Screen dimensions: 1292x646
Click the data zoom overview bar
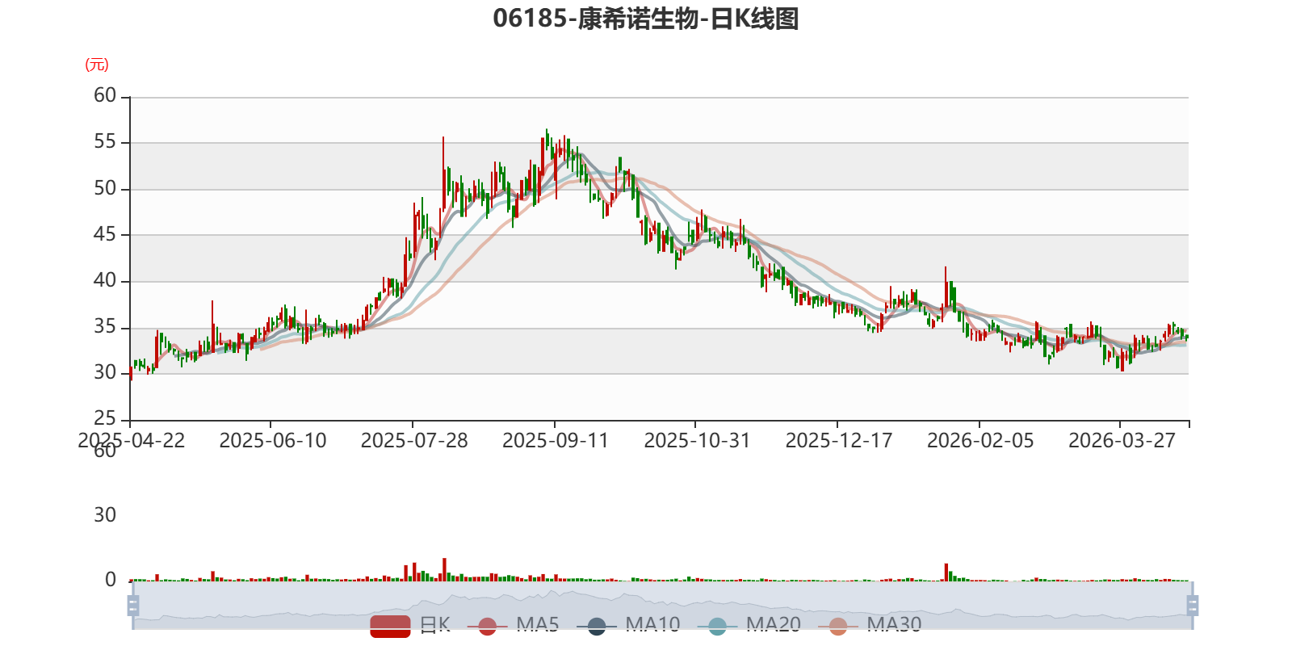(663, 605)
